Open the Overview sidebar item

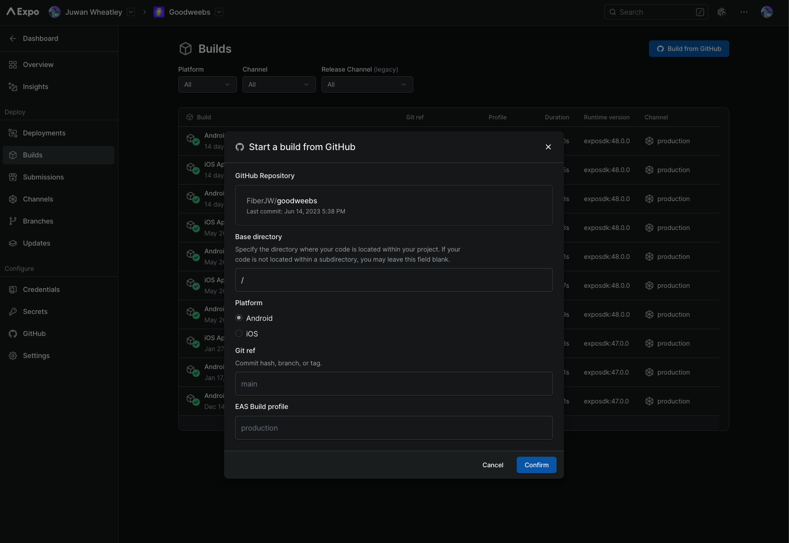[59, 65]
